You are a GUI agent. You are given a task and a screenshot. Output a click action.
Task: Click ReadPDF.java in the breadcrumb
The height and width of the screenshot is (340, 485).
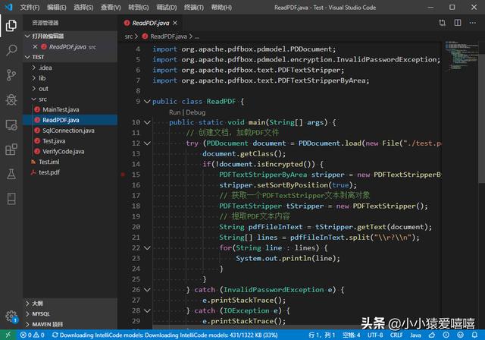pyautogui.click(x=168, y=36)
